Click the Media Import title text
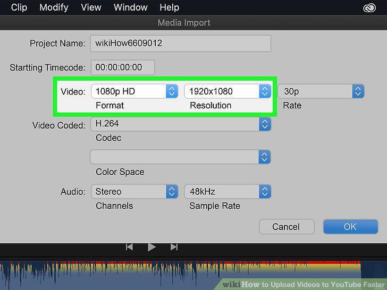Viewport: 387px width, 290px height. pos(184,23)
